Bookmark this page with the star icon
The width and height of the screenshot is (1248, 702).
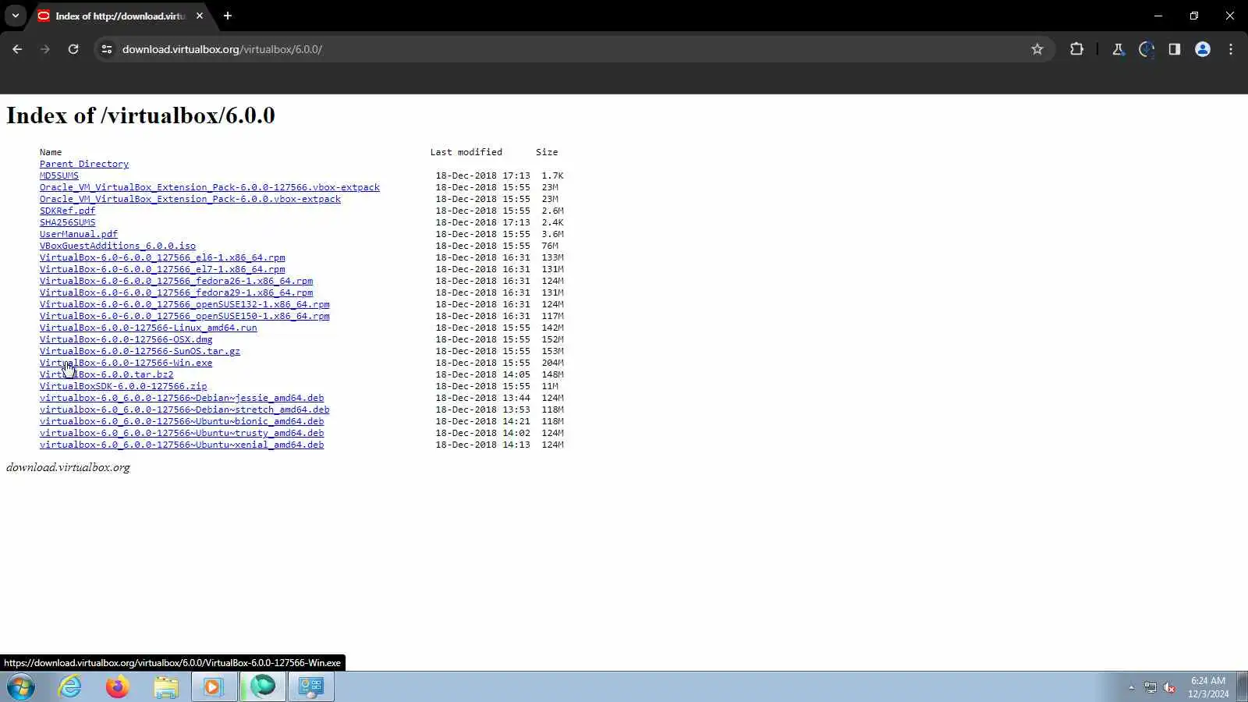[1037, 49]
